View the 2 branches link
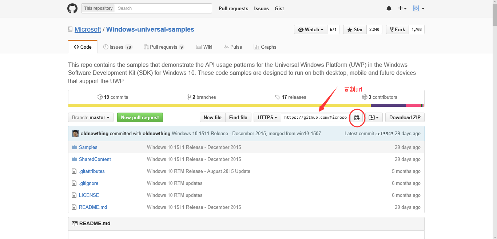This screenshot has height=239, width=497. click(x=202, y=97)
